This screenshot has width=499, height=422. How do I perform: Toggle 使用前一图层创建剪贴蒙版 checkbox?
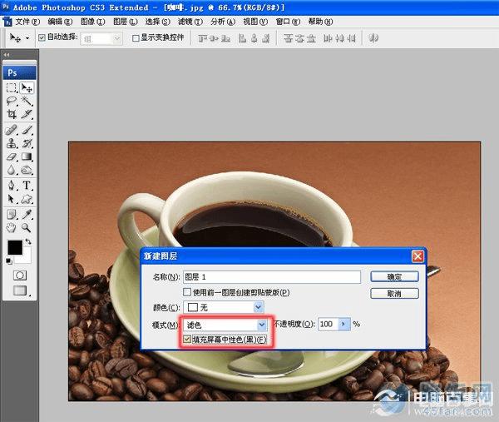coord(187,291)
